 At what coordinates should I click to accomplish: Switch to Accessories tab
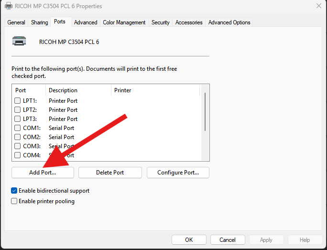click(189, 22)
